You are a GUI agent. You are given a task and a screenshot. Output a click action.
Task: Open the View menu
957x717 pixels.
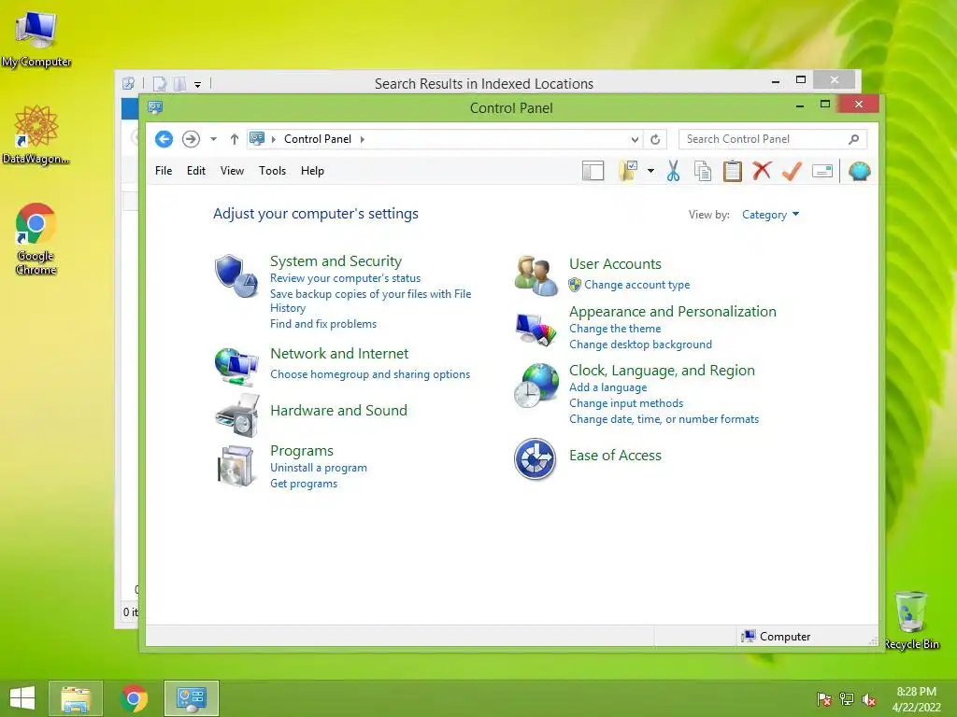tap(232, 171)
